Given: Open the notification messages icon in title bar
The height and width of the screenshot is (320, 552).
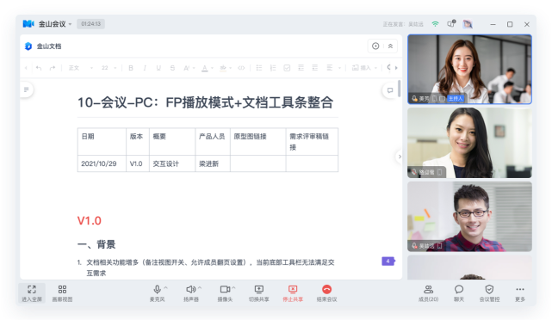Looking at the screenshot, I should pyautogui.click(x=451, y=24).
